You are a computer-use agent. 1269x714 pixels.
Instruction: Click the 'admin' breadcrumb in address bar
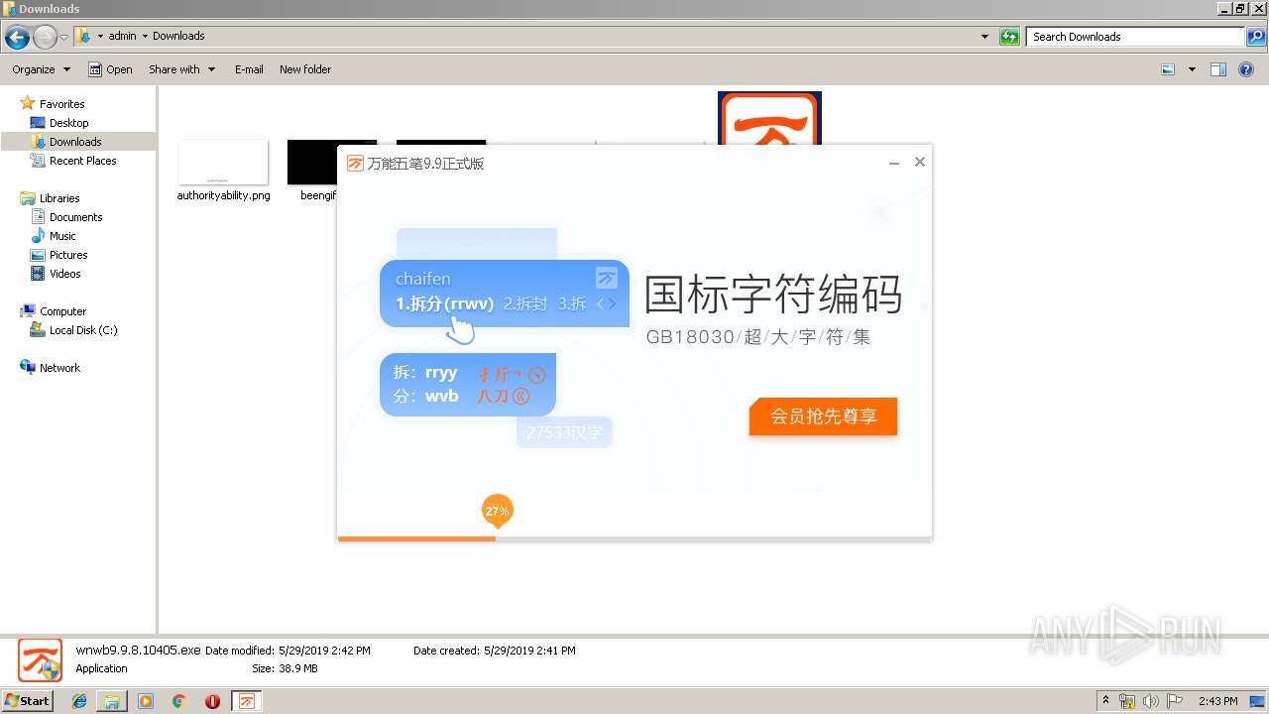pos(122,36)
